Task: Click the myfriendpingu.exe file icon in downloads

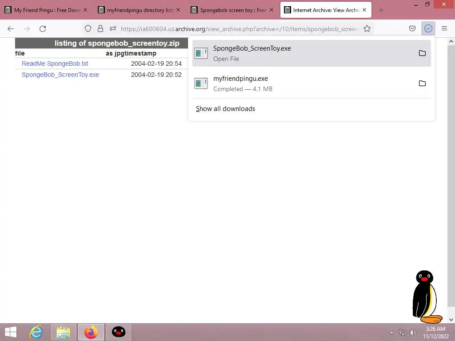Action: pos(201,83)
